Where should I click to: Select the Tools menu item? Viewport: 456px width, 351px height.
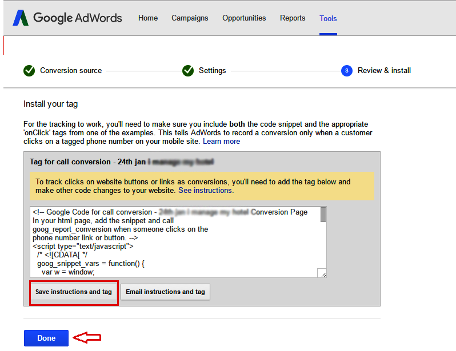[x=328, y=18]
